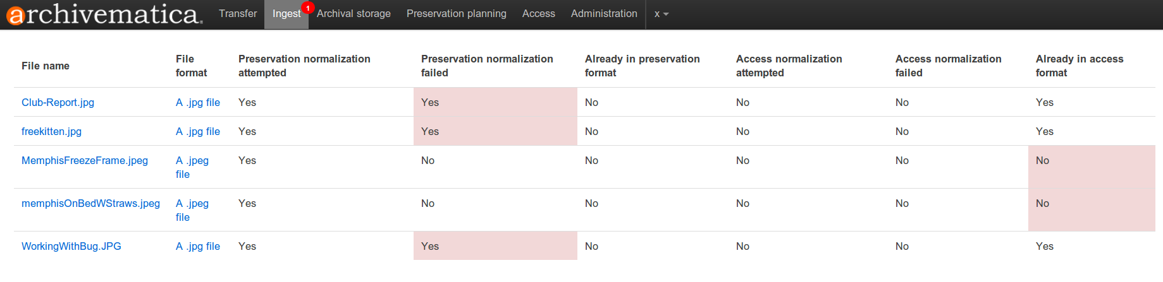Image resolution: width=1163 pixels, height=282 pixels.
Task: Click MemphisFreezeFrame.jpeg file link
Action: (85, 160)
